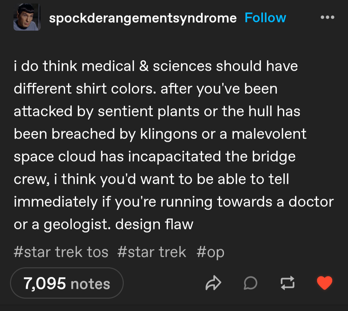
Task: View the 7,095 notes
Action: point(67,283)
